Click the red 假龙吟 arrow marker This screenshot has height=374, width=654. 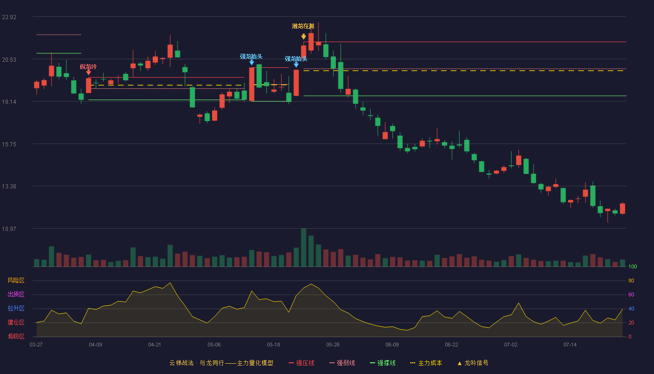pos(88,72)
